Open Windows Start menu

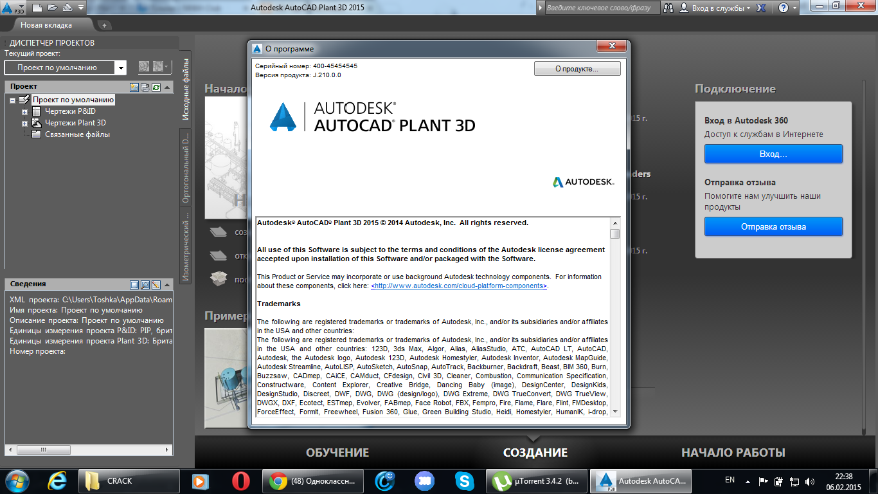click(x=17, y=480)
